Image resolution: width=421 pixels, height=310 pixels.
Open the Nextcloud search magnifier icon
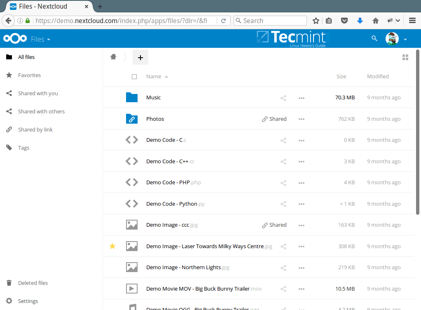(x=374, y=38)
